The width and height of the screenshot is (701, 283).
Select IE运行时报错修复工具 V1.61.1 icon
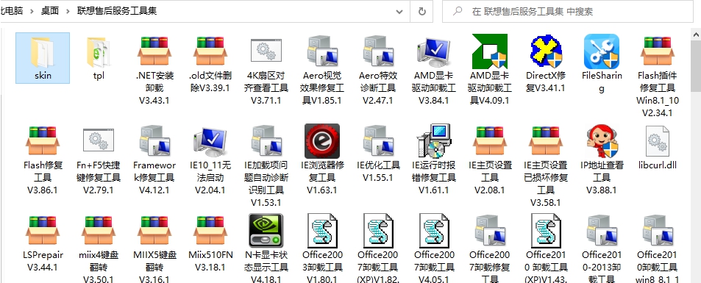434,141
